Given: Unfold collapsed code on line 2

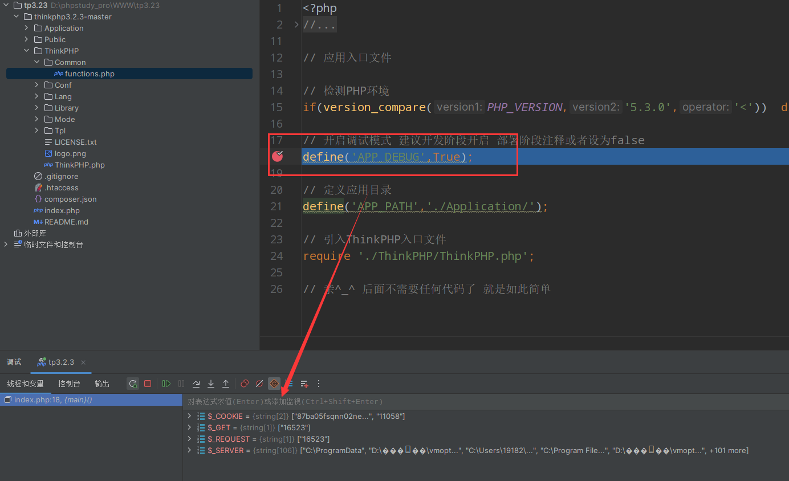Looking at the screenshot, I should click(296, 25).
